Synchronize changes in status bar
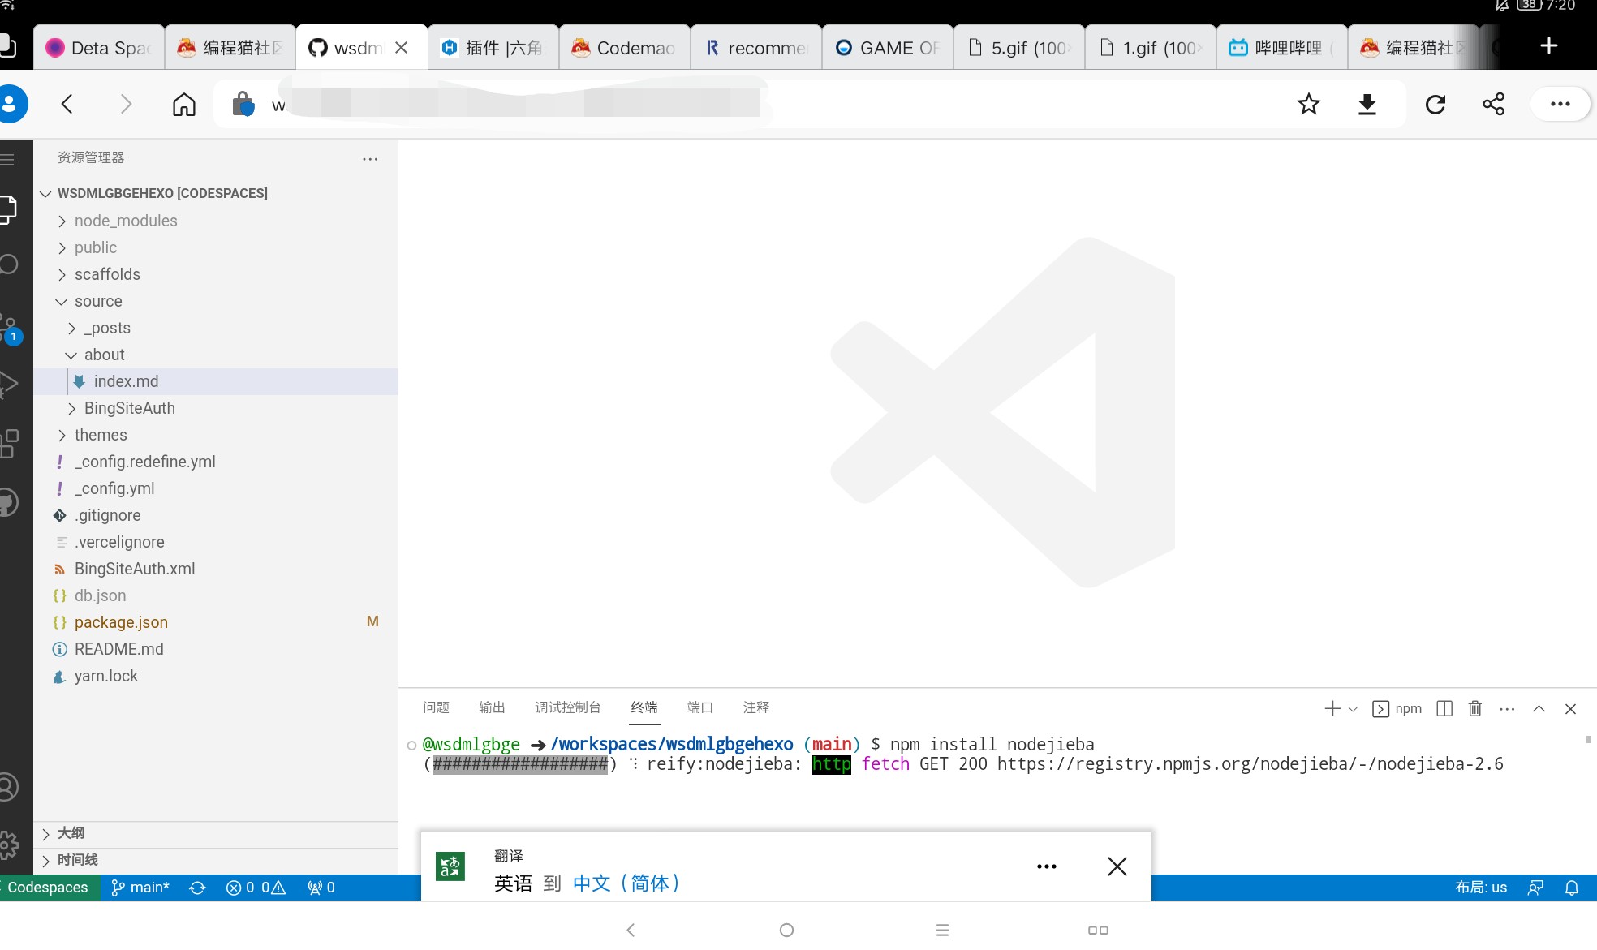1597x950 pixels. coord(197,888)
